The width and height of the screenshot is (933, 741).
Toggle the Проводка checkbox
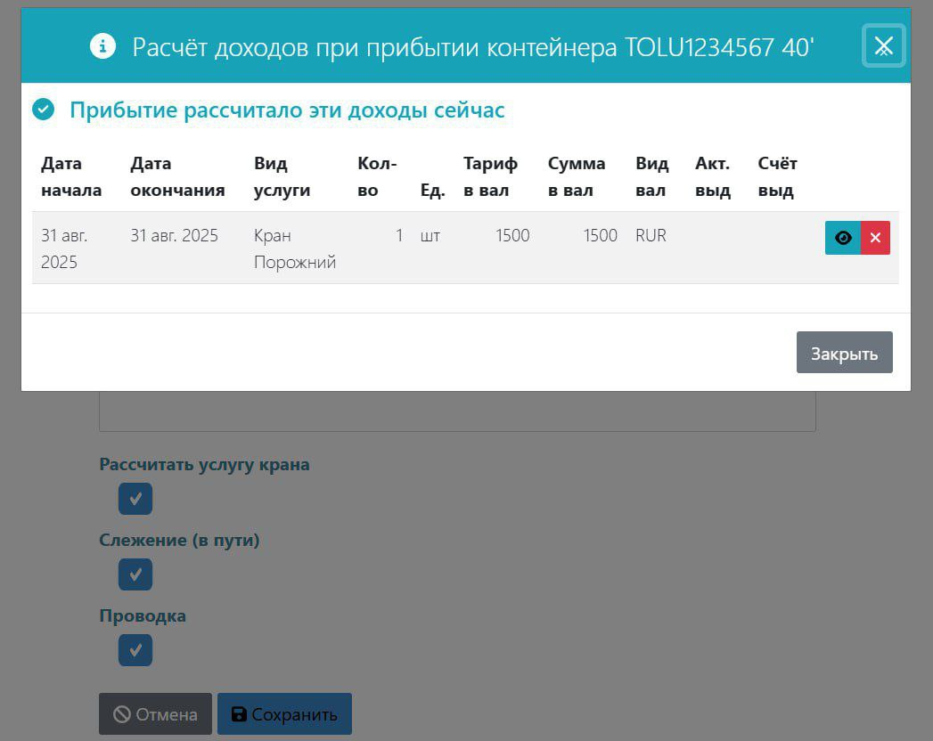click(x=135, y=650)
